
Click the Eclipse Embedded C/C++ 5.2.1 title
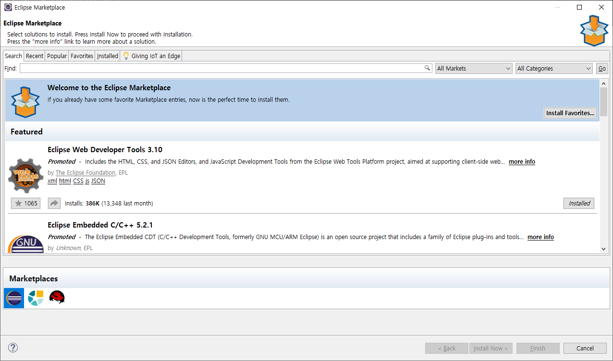pos(100,225)
